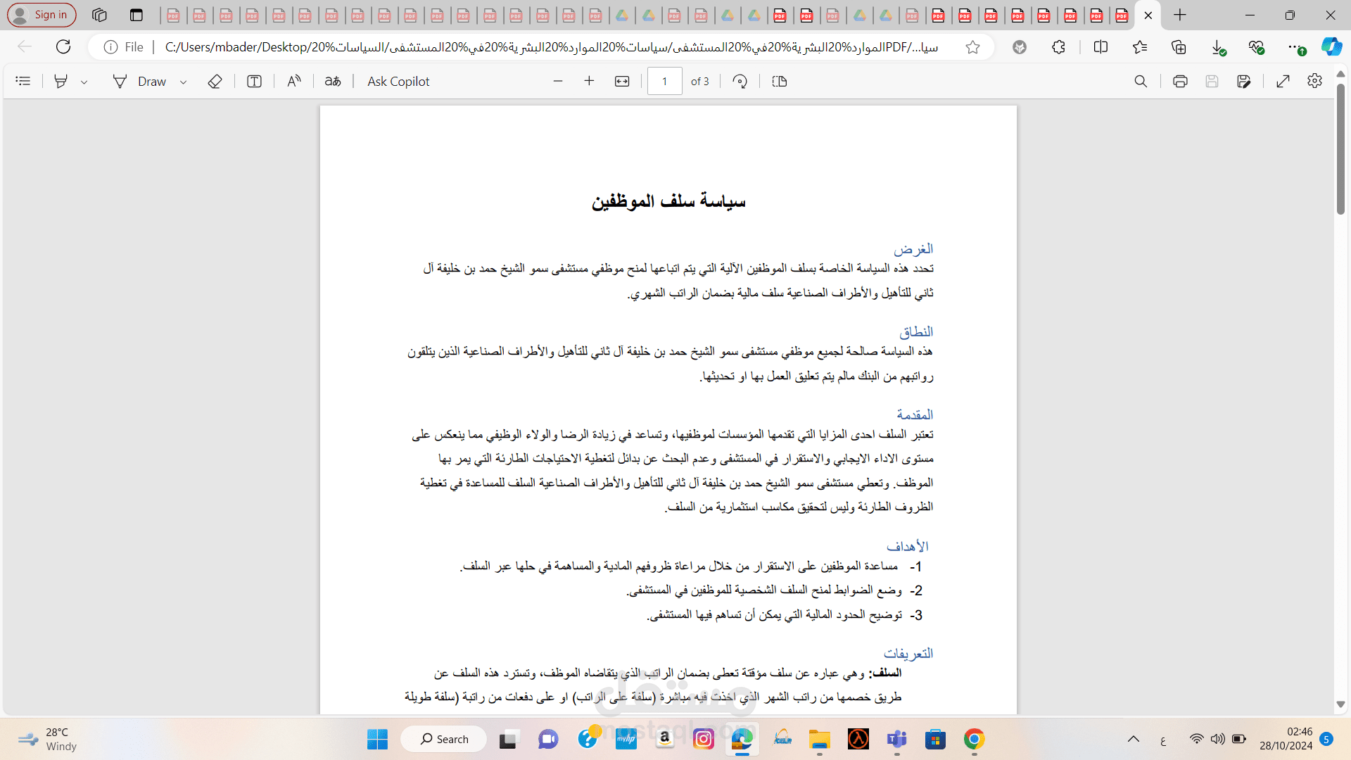This screenshot has width=1351, height=760.
Task: Enter PDF full screen mode
Action: point(1283,82)
